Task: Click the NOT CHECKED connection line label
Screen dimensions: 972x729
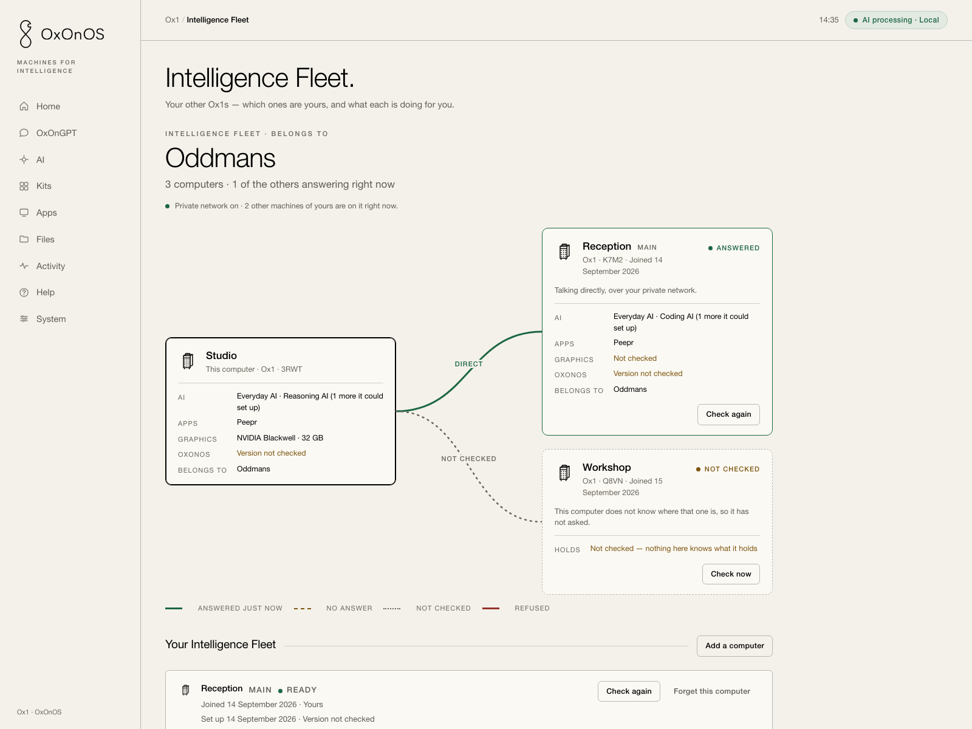Action: (469, 459)
